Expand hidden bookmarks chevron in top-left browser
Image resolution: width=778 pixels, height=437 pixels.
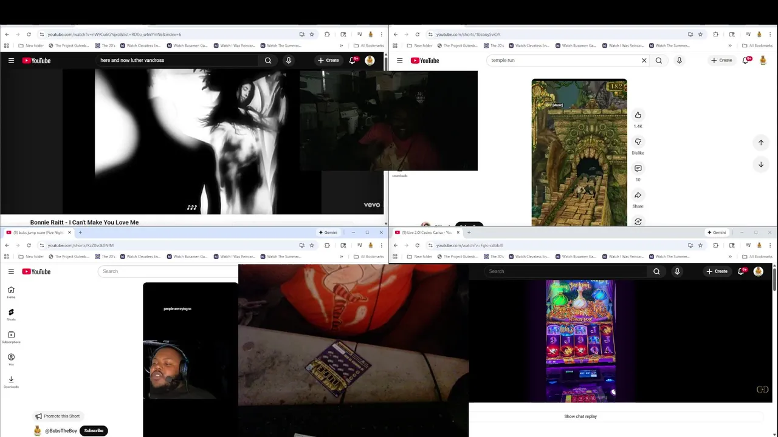pyautogui.click(x=341, y=46)
